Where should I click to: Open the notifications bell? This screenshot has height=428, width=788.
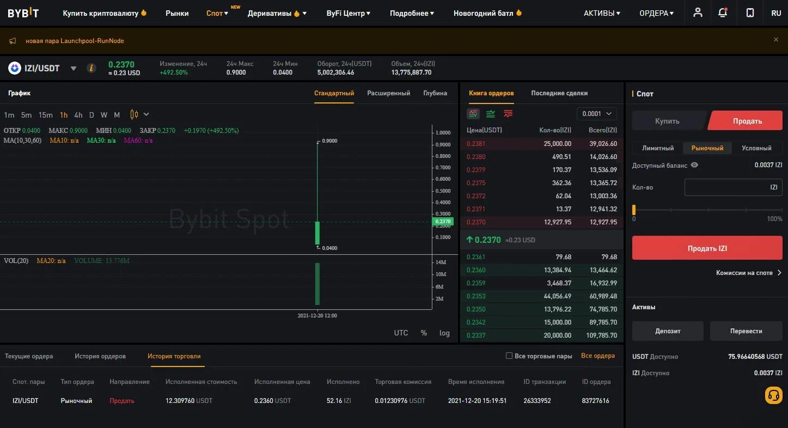(723, 13)
